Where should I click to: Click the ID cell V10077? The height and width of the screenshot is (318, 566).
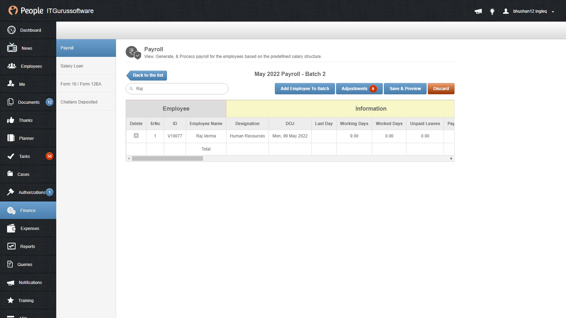[x=175, y=136]
